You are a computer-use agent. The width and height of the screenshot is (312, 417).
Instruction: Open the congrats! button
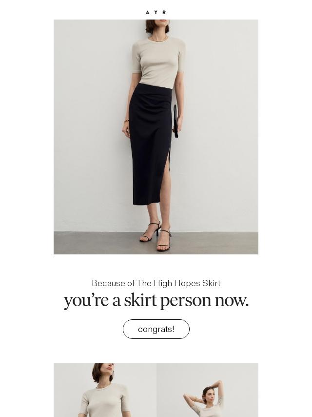tap(156, 329)
